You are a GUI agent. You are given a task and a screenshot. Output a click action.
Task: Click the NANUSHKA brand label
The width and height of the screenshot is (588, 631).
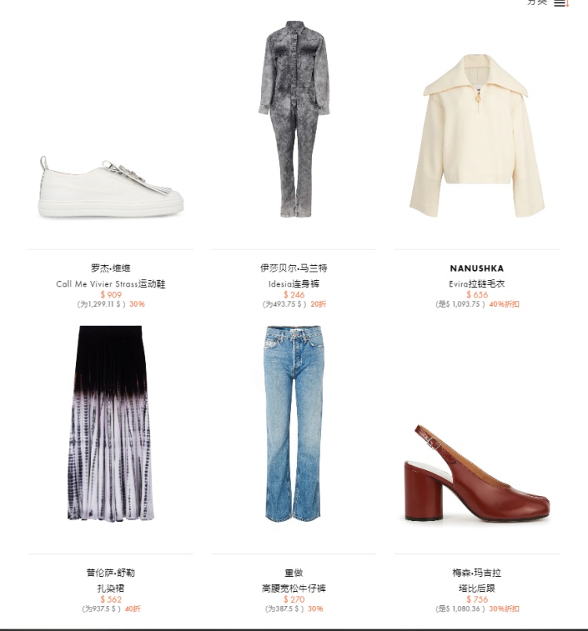pyautogui.click(x=477, y=268)
